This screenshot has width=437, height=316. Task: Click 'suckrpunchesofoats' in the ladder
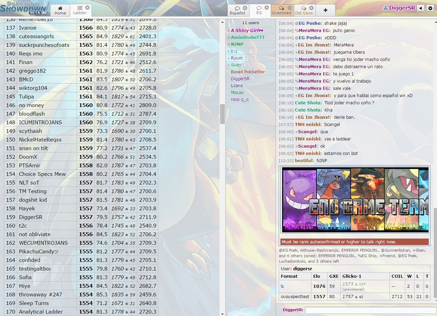pos(81,45)
